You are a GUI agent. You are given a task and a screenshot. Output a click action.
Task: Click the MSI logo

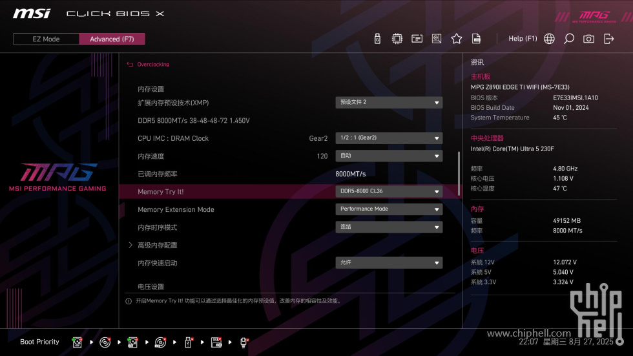click(x=32, y=14)
